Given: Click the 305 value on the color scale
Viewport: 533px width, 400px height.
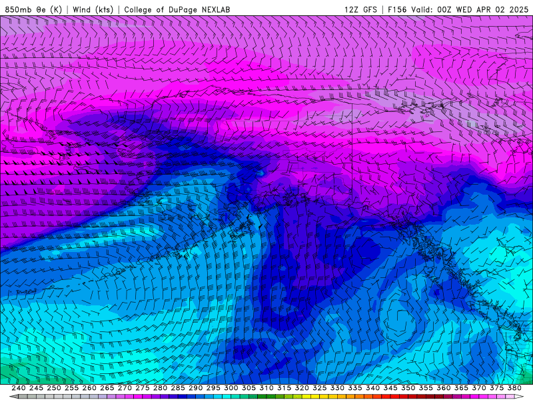Looking at the screenshot, I should click(x=249, y=388).
